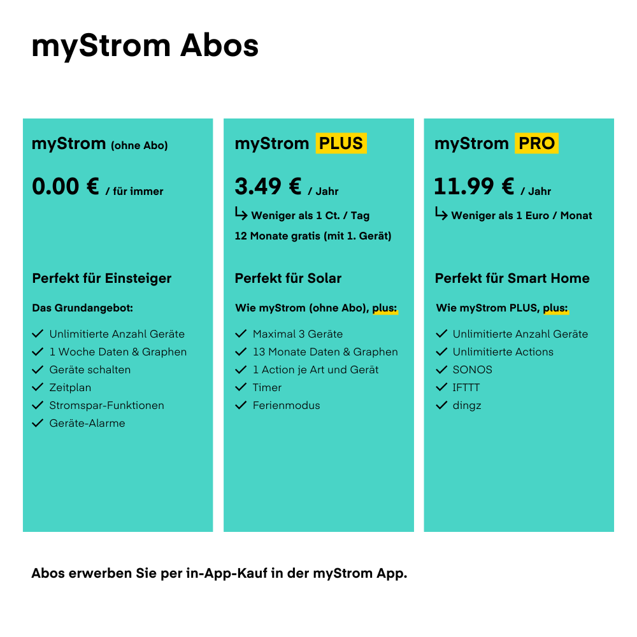Click the checkmark beside Unlimitierte Actions

[441, 352]
